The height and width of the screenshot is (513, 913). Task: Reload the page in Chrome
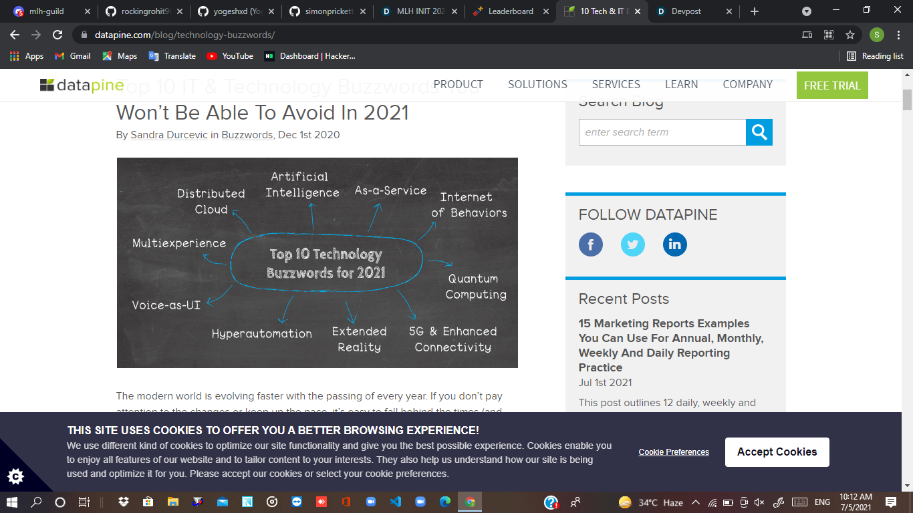(x=57, y=35)
